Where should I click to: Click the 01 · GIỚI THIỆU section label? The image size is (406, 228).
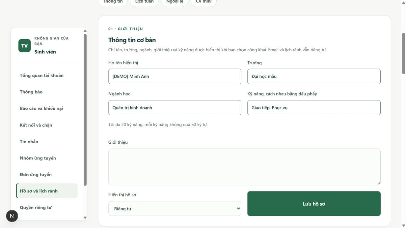pyautogui.click(x=125, y=29)
